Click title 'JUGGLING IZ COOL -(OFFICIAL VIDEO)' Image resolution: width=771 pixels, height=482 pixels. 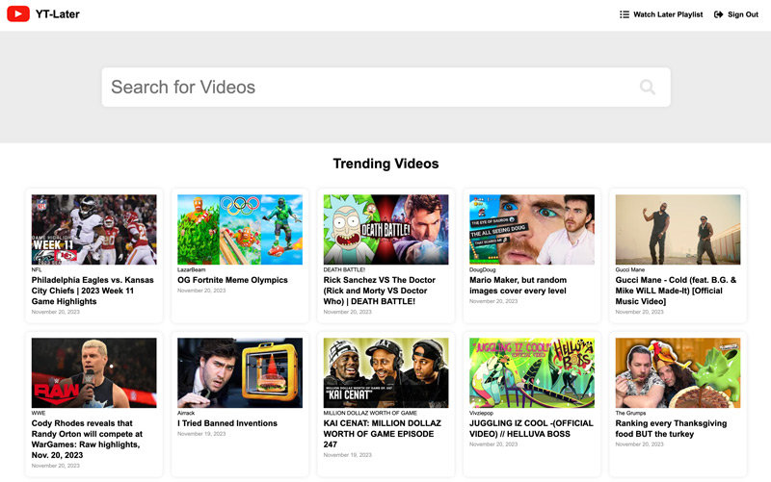click(x=531, y=428)
